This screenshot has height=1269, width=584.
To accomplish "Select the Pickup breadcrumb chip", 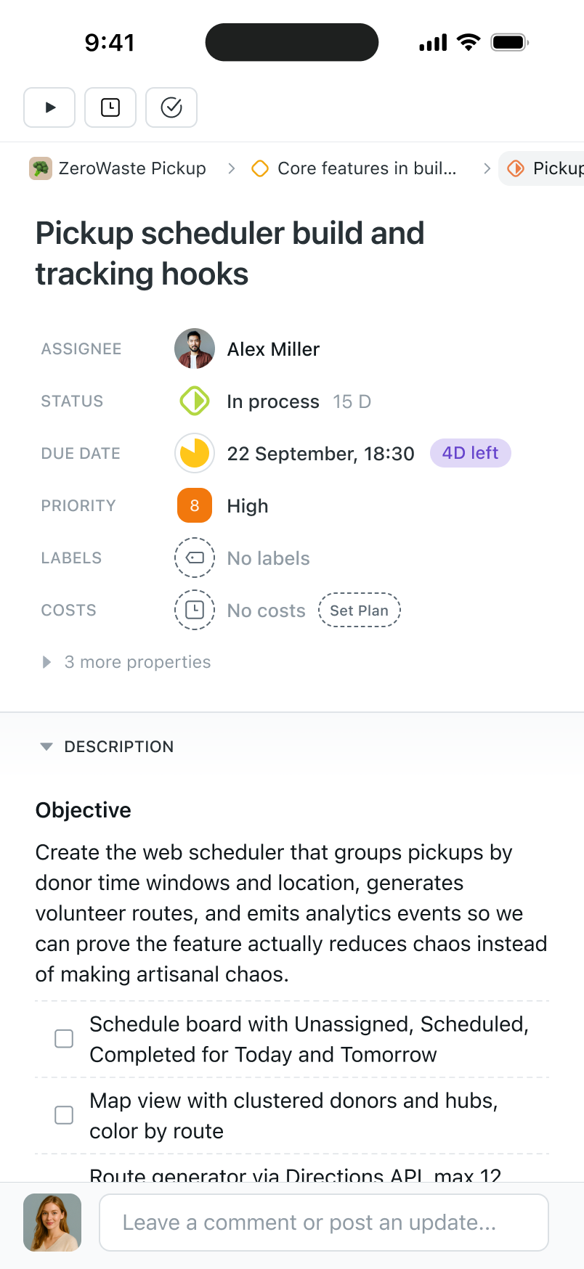I will coord(545,168).
